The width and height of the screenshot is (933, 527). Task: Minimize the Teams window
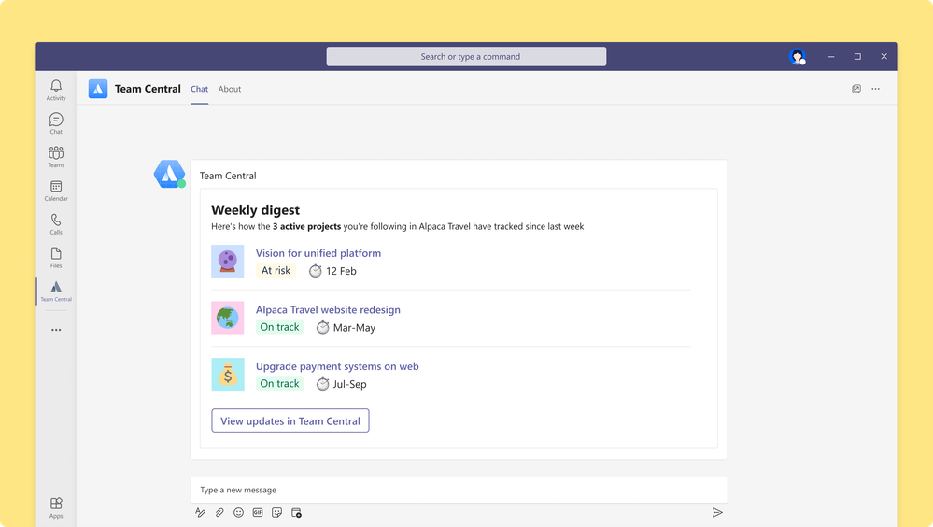[x=831, y=57]
